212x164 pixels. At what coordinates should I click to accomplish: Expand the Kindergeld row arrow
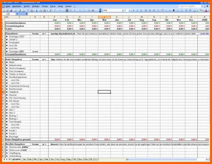[x=7, y=42]
